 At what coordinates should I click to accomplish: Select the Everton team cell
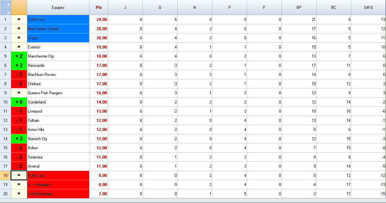[x=58, y=47]
